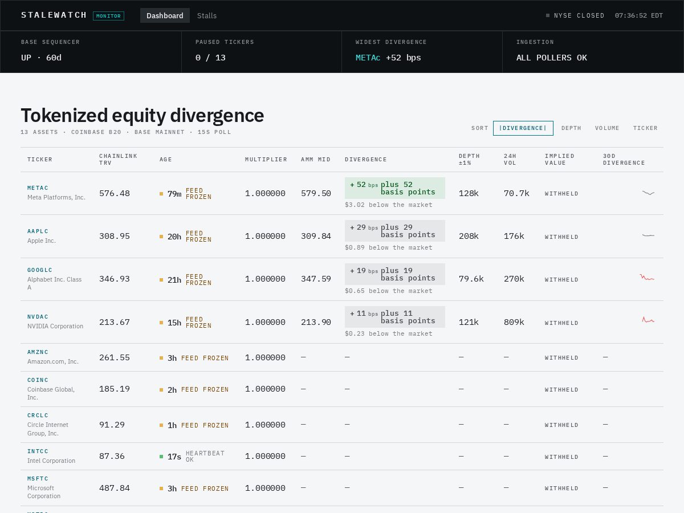Click Chainlink TRV value 576.48
Viewport: 684px width, 513px height.
click(x=115, y=193)
